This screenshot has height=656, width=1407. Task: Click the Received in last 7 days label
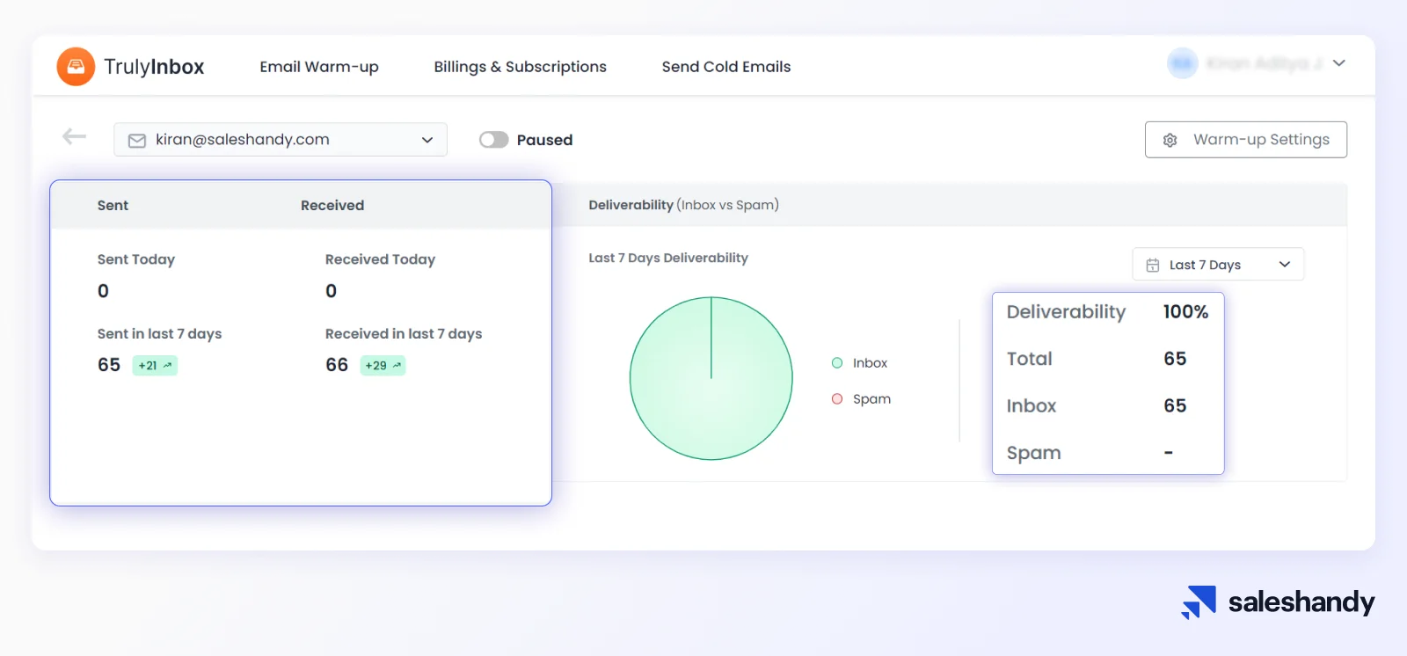pyautogui.click(x=404, y=334)
